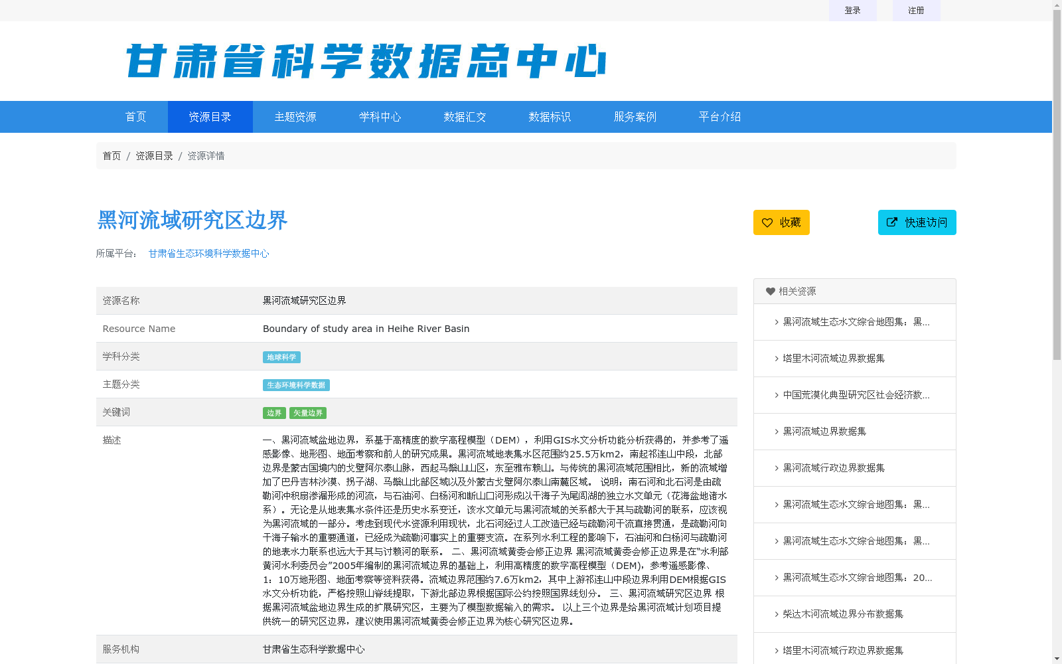Open related resource 柴达木河流域边界分布数据集
Image resolution: width=1062 pixels, height=664 pixels.
pos(843,614)
